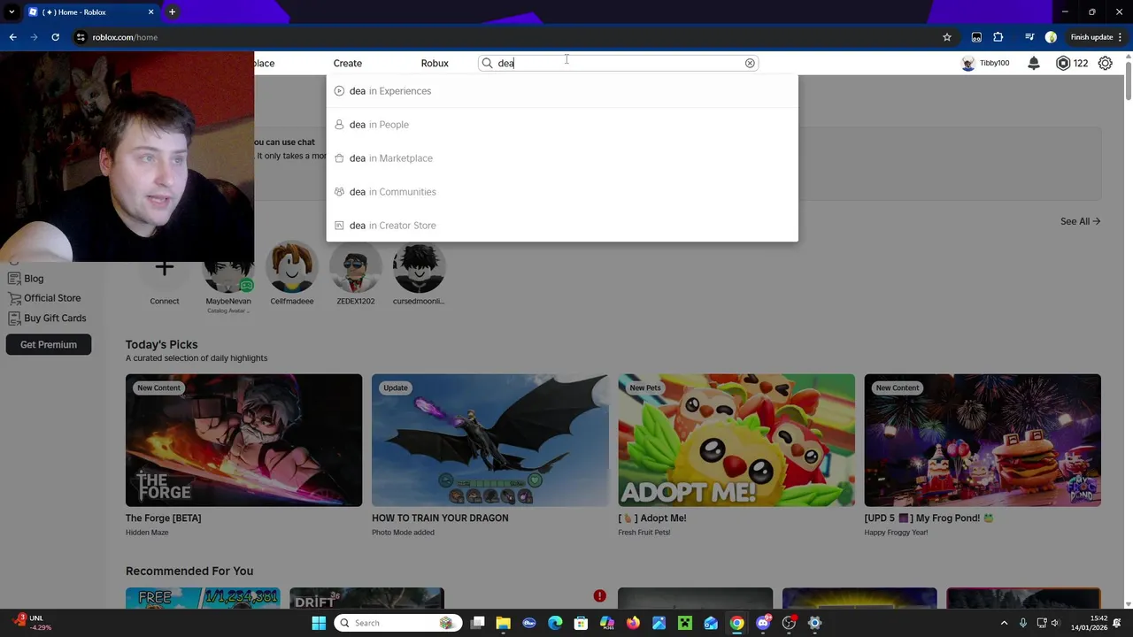Open Cellfmadeee friend avatar

292,267
